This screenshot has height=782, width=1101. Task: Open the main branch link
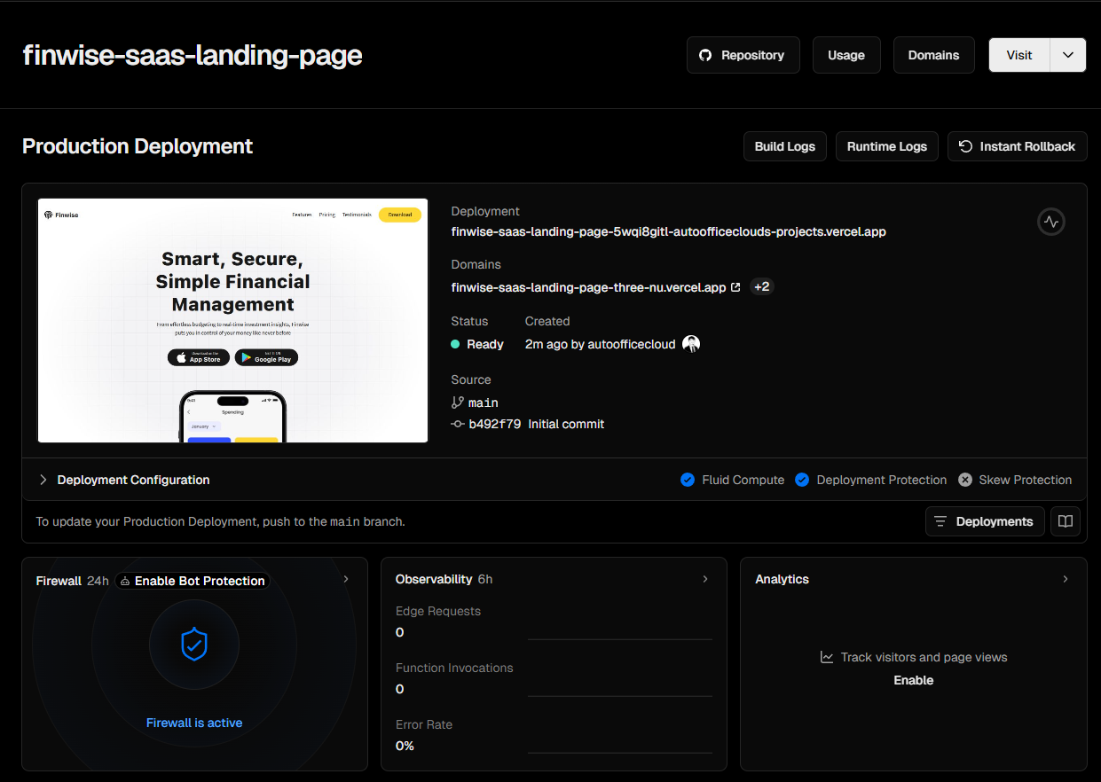tap(484, 403)
